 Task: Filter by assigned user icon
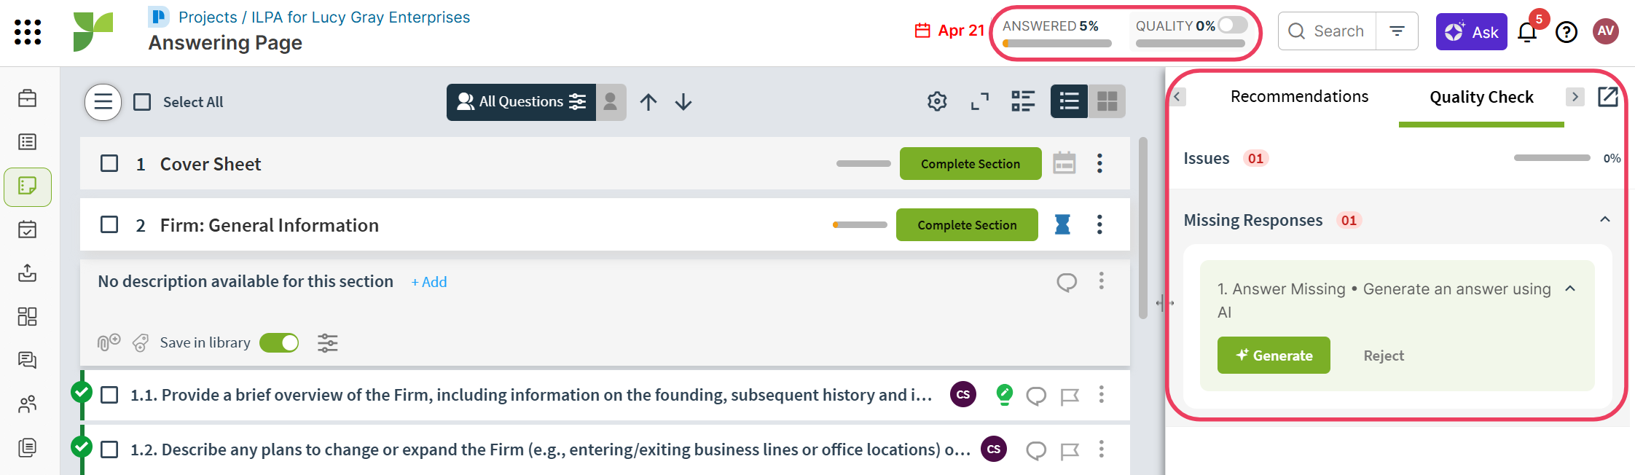click(x=611, y=102)
